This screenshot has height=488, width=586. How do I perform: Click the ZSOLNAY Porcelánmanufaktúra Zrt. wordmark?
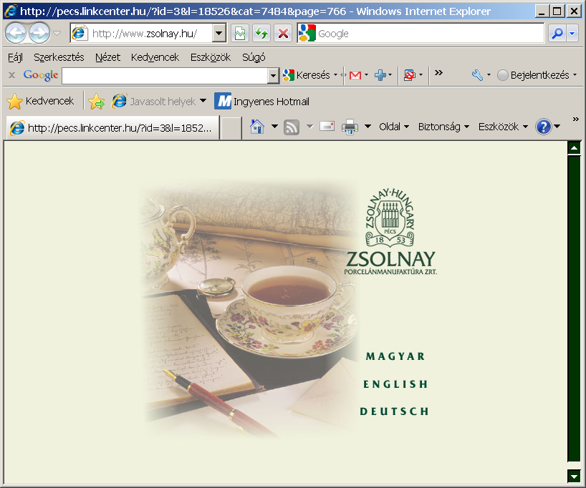[x=390, y=263]
